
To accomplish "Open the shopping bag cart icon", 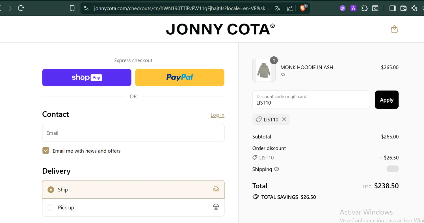I will click(x=394, y=29).
